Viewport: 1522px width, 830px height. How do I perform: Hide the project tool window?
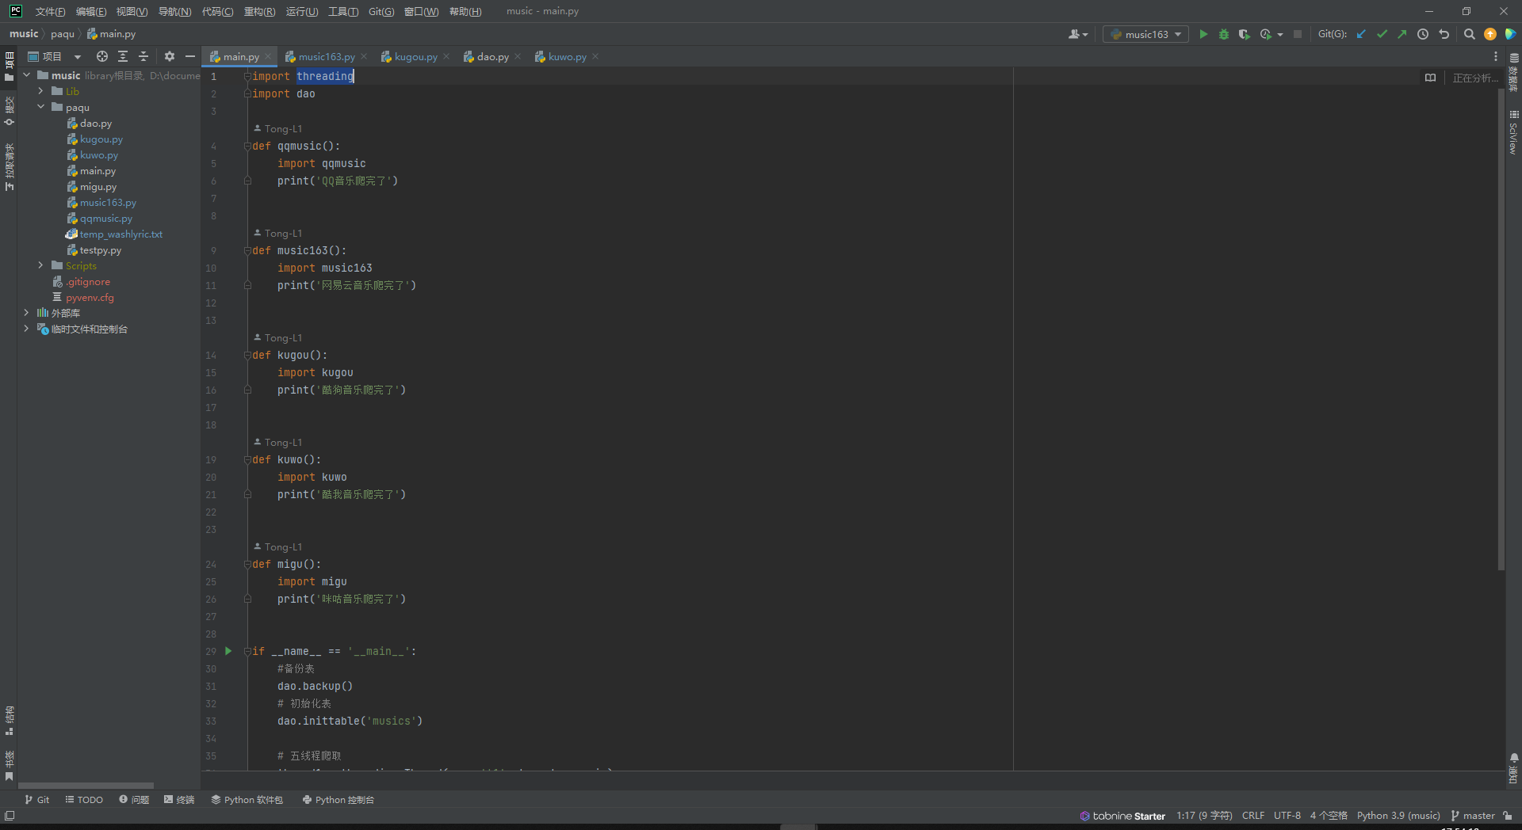[x=190, y=56]
